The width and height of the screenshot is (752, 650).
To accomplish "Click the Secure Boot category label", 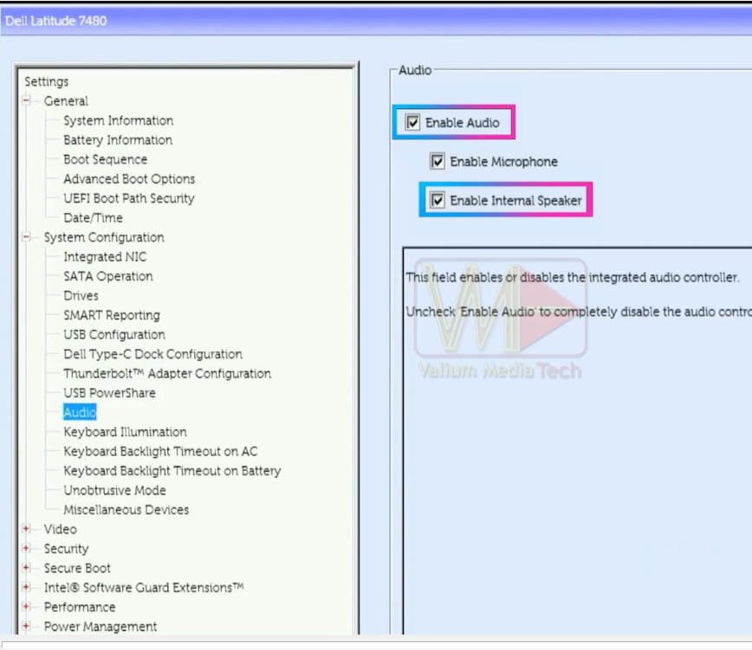I will [x=77, y=568].
